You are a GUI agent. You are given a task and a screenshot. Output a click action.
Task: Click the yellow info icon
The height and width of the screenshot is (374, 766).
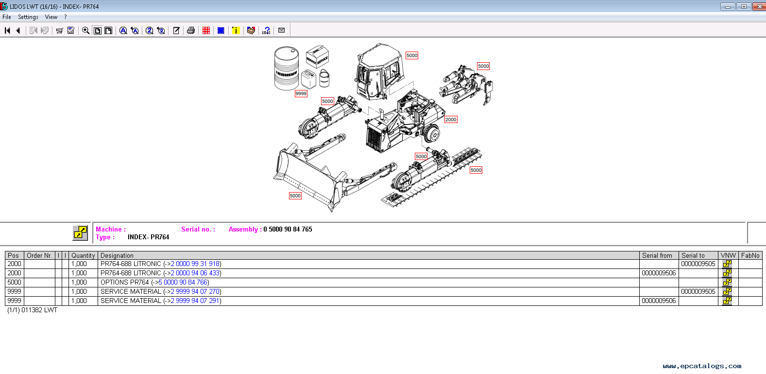[236, 30]
